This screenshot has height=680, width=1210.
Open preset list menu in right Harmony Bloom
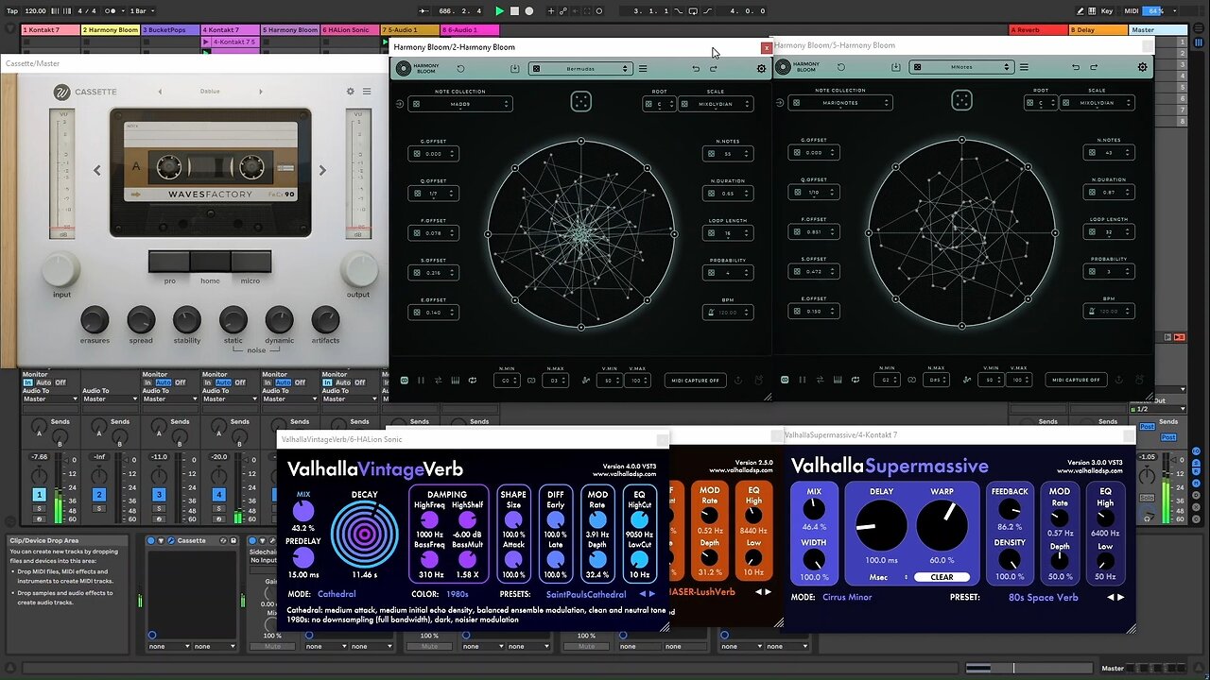coord(1024,67)
